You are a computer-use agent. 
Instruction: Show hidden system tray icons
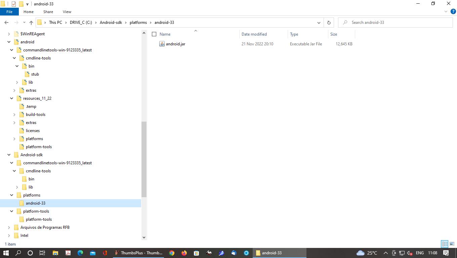(385, 253)
